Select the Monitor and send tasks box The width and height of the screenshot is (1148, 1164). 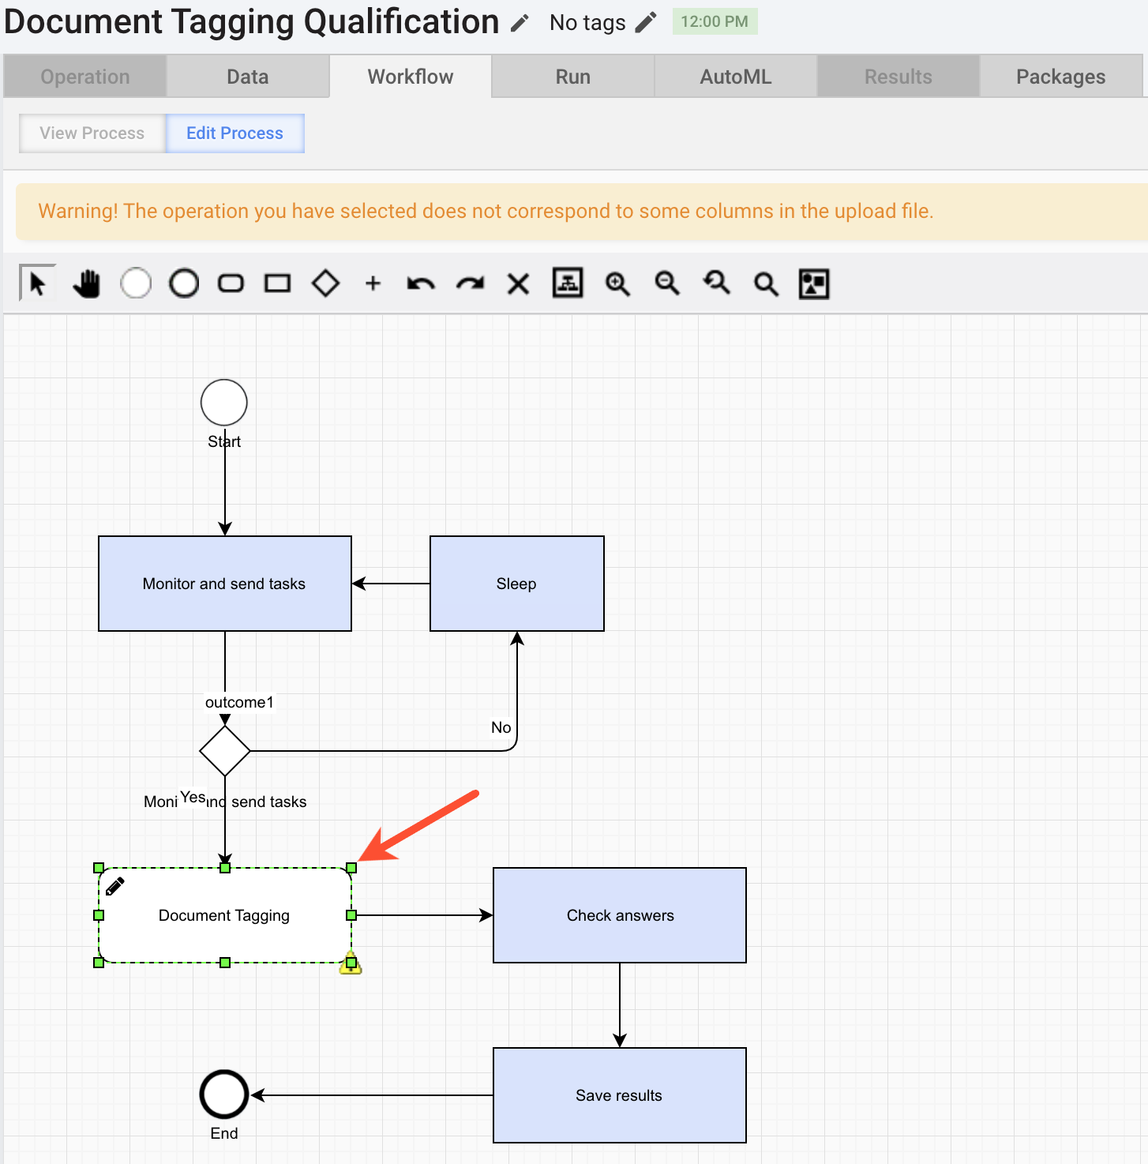click(225, 584)
